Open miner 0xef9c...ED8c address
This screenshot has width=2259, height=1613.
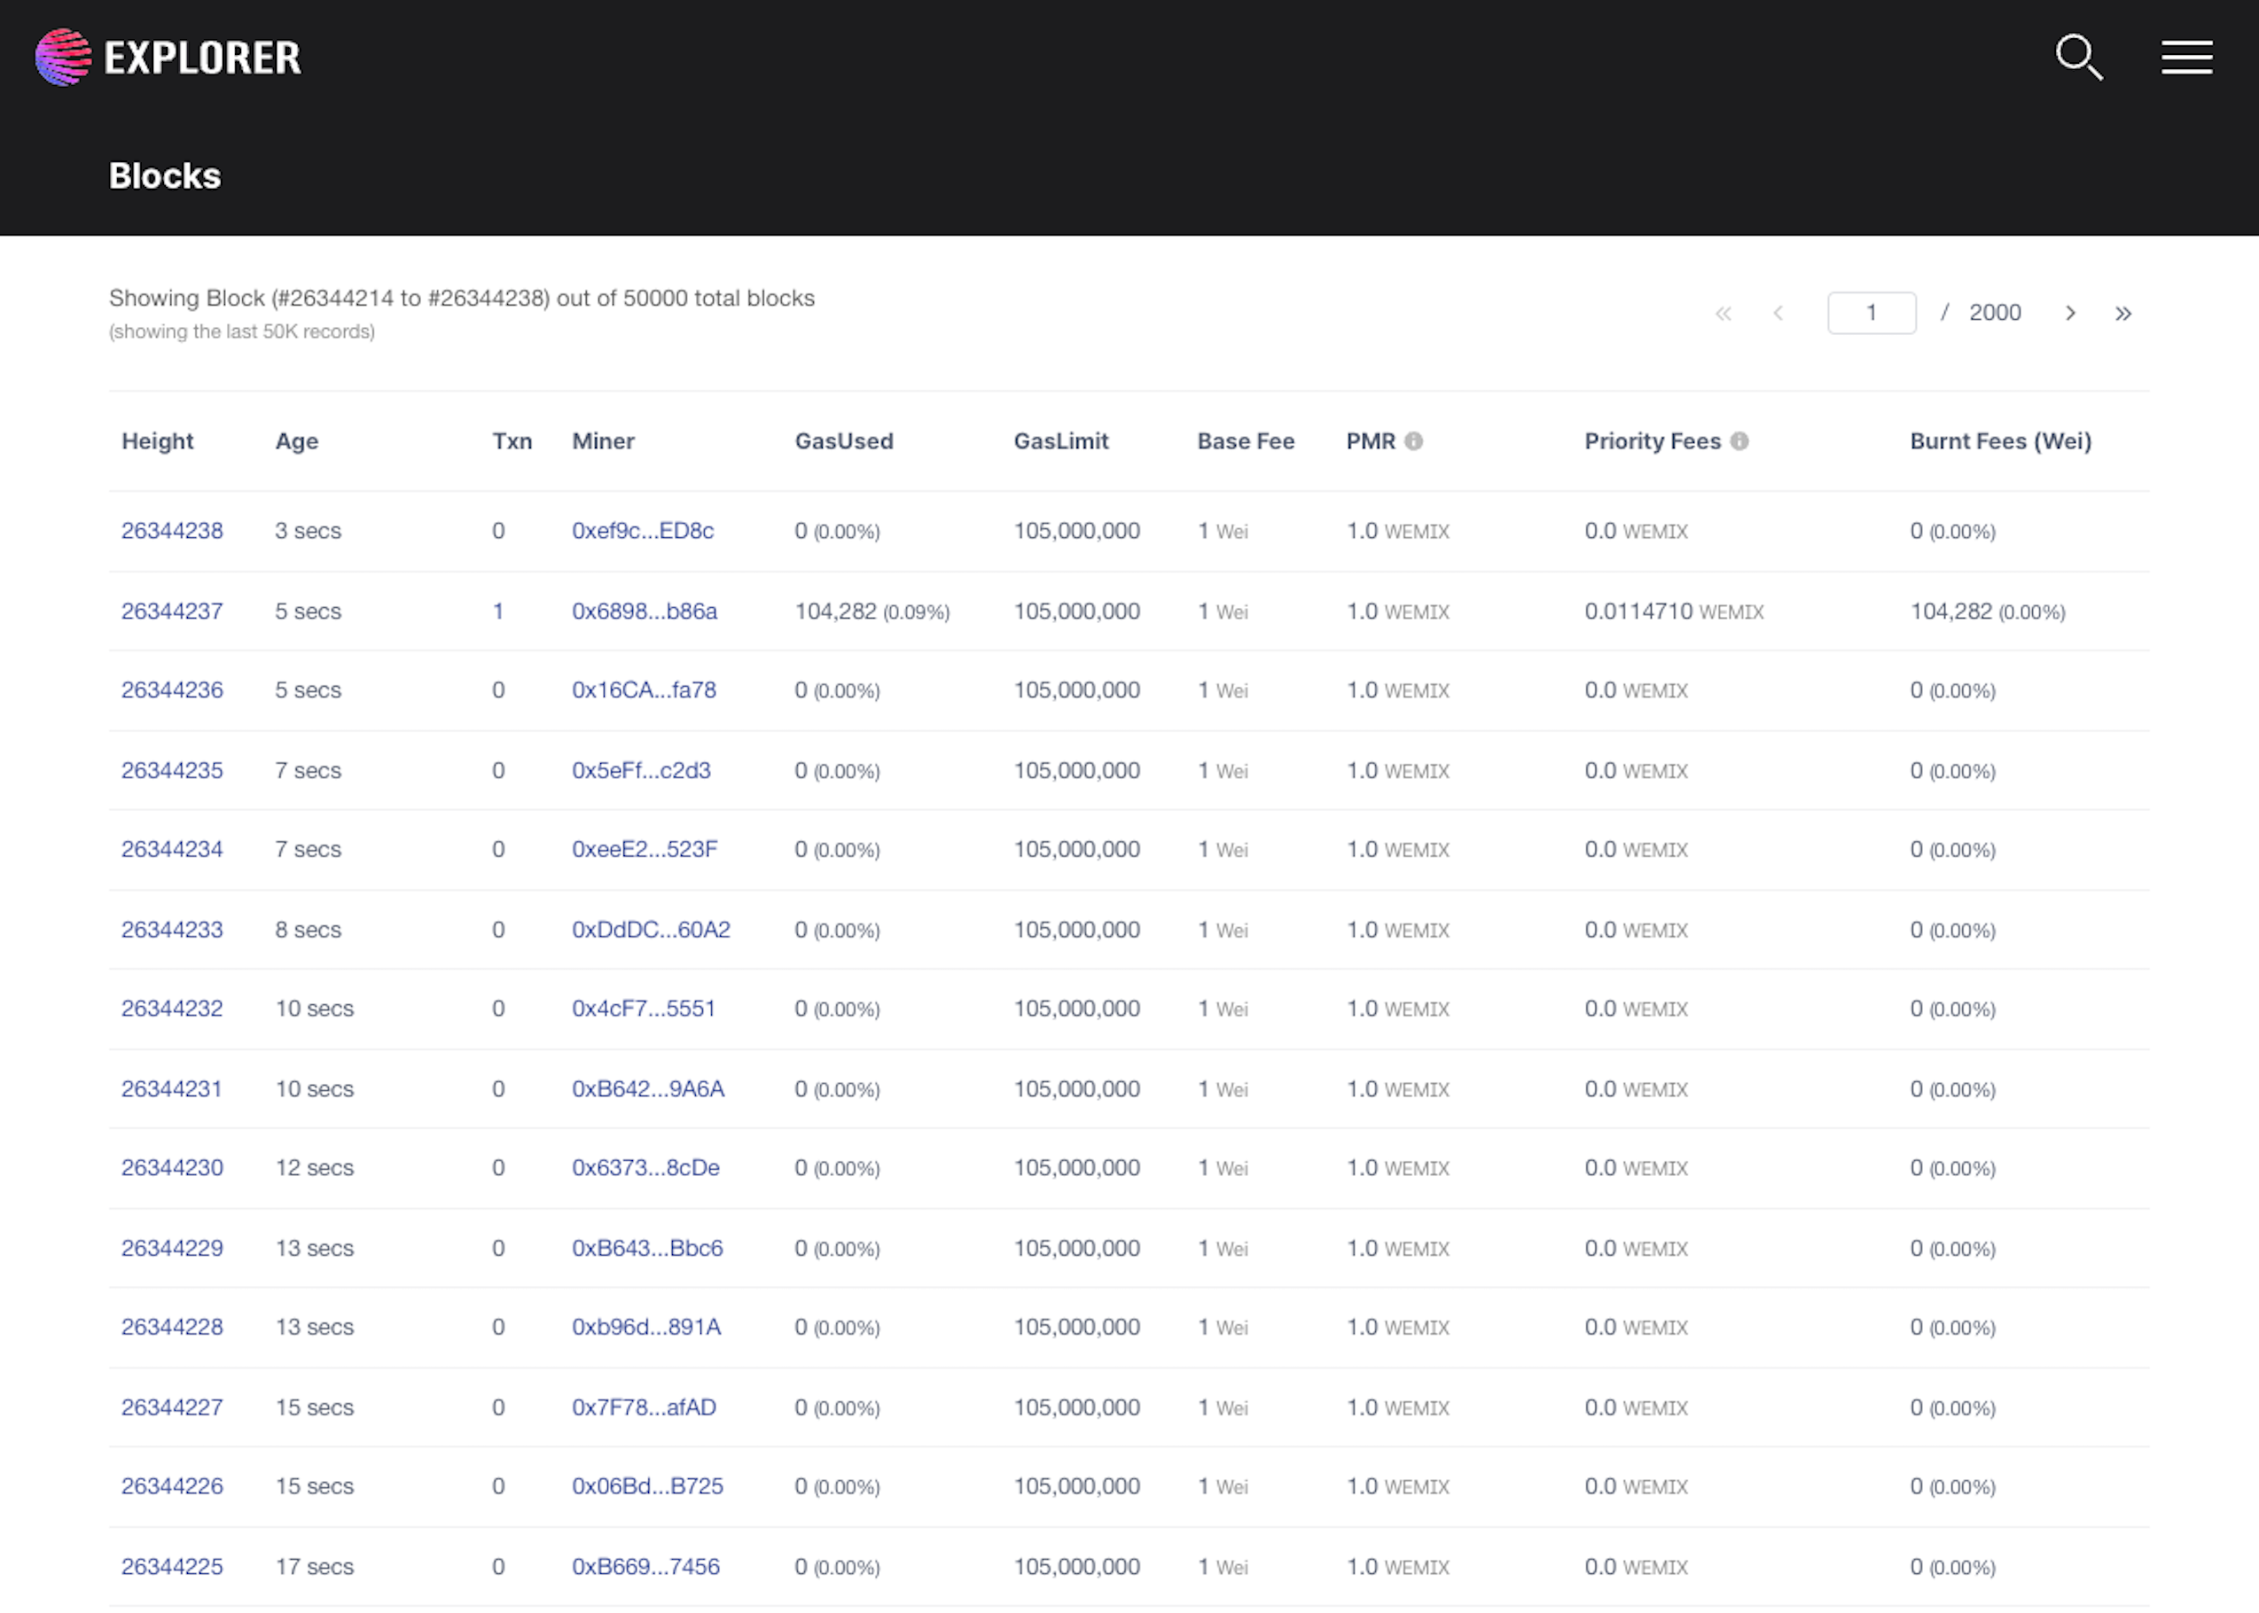(642, 530)
